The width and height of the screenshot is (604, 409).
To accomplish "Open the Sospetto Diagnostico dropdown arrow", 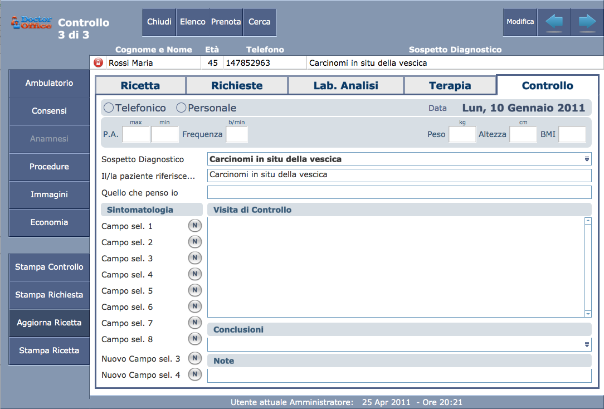I will [x=587, y=159].
